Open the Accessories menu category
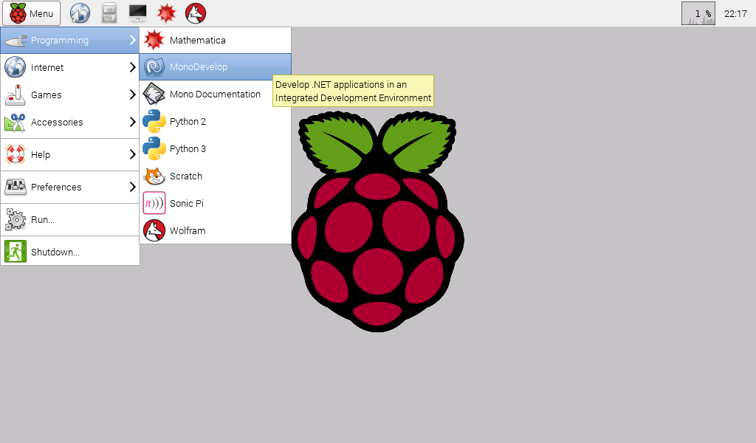756x443 pixels. click(x=70, y=122)
